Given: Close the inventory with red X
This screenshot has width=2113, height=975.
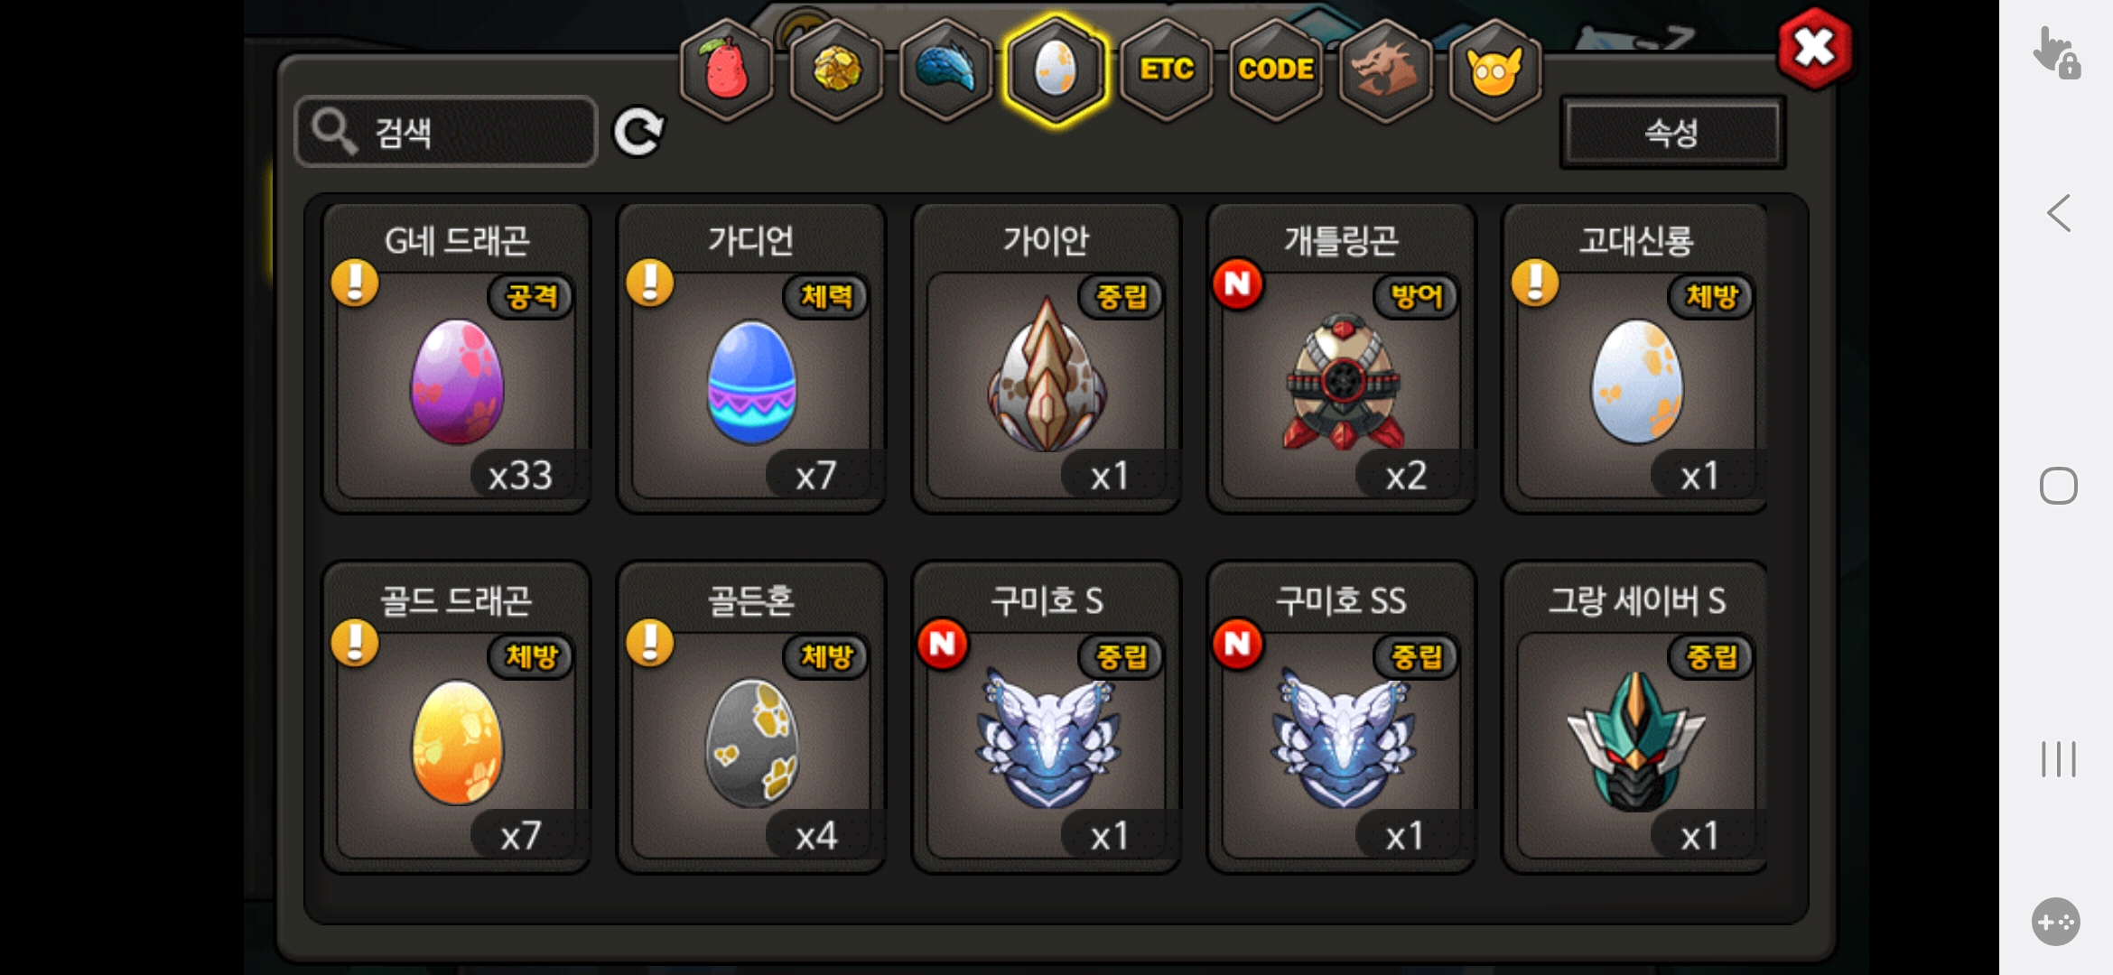Looking at the screenshot, I should pos(1815,48).
